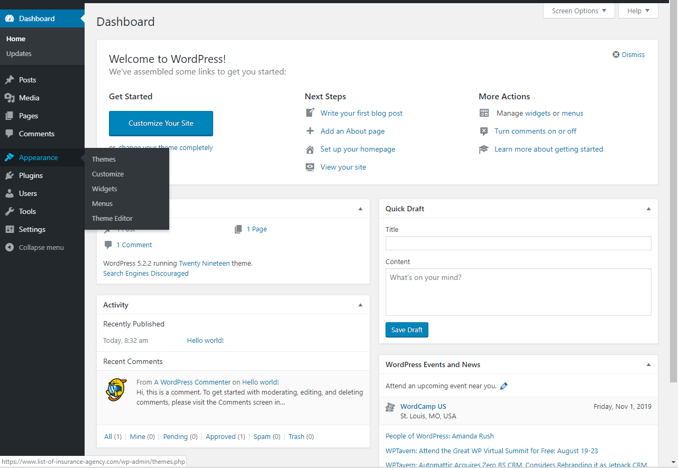This screenshot has width=678, height=468.
Task: Click the Customize Your Site button
Action: [161, 123]
